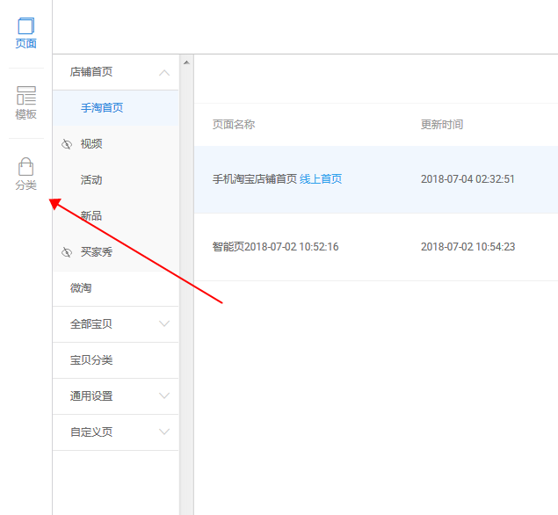This screenshot has width=558, height=515.
Task: Select 手淘首页 menu item
Action: click(x=102, y=108)
